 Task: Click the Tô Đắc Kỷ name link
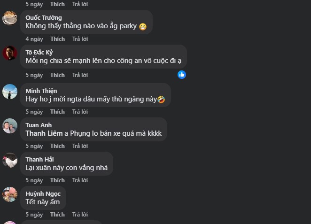pyautogui.click(x=39, y=52)
